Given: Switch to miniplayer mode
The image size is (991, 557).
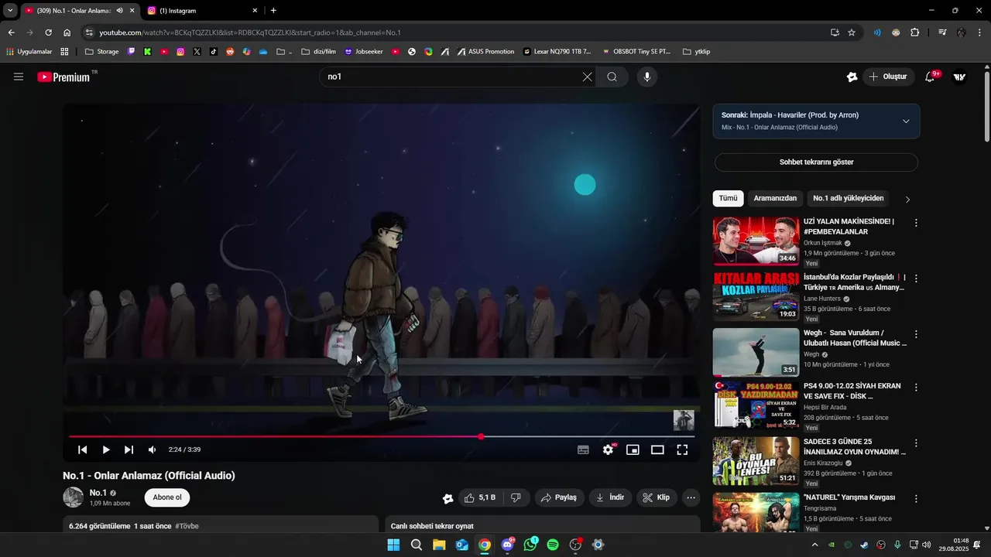Looking at the screenshot, I should point(633,449).
